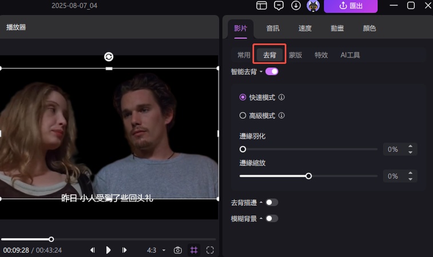Toggle the crop grid icon

(x=194, y=250)
